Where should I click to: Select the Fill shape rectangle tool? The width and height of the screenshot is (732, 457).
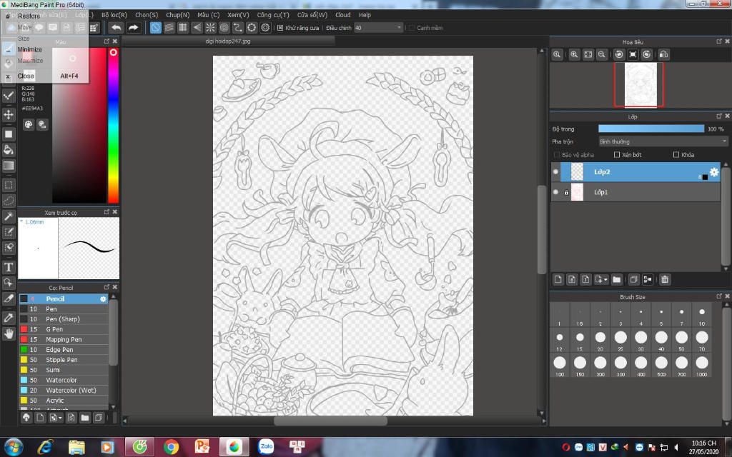coord(9,134)
